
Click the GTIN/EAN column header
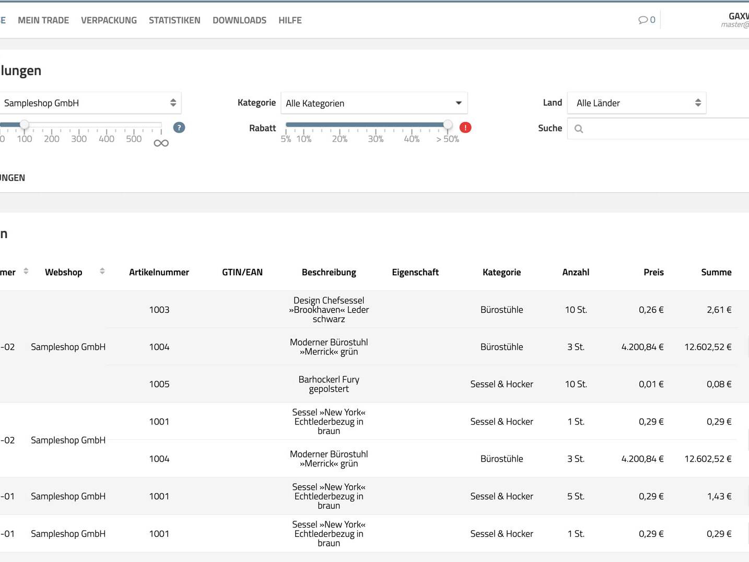[x=242, y=272]
